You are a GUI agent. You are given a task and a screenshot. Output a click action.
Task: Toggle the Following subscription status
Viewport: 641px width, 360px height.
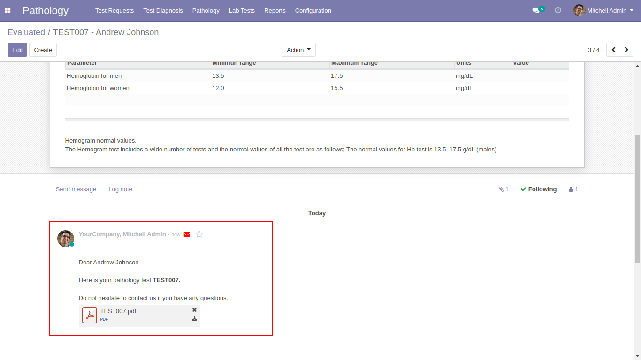point(538,189)
